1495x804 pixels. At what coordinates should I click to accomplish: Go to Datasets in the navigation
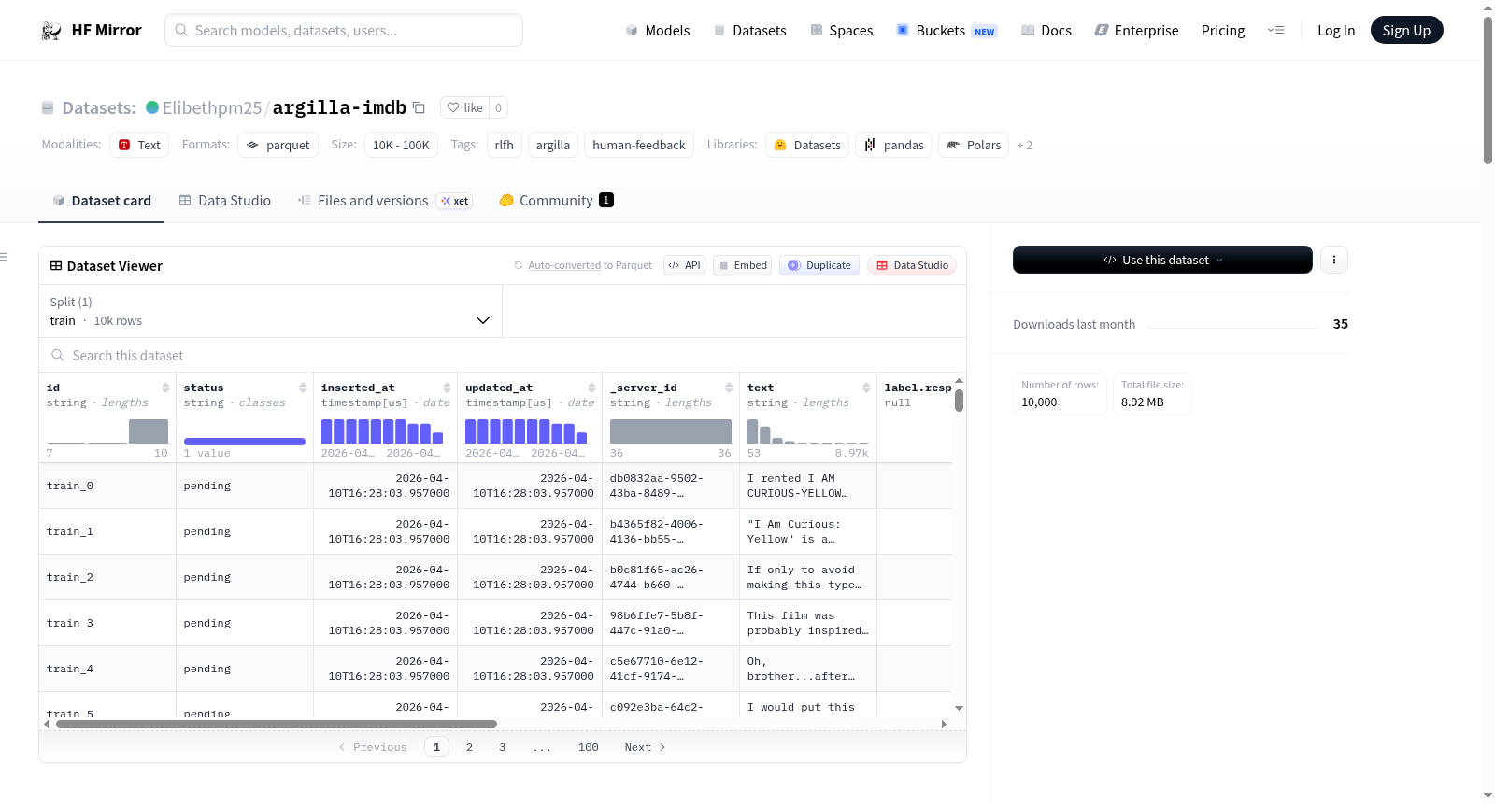750,31
